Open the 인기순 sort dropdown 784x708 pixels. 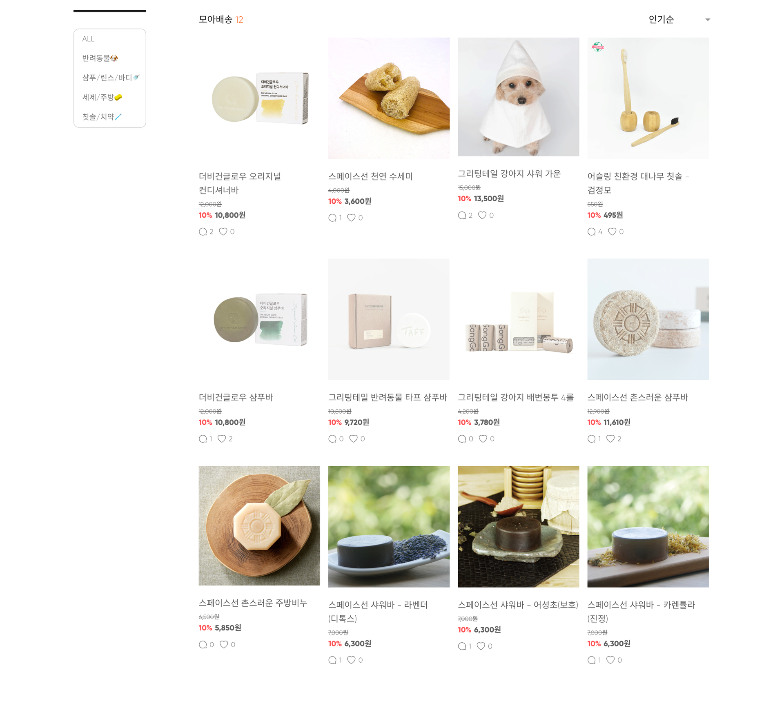[679, 19]
